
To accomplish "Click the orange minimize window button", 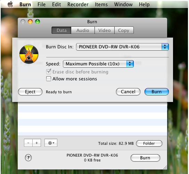I will pyautogui.click(x=30, y=22).
